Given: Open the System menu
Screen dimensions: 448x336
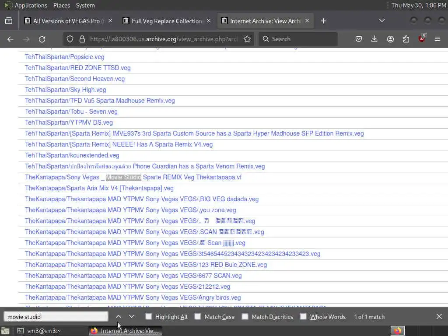Looking at the screenshot, I should [x=85, y=5].
